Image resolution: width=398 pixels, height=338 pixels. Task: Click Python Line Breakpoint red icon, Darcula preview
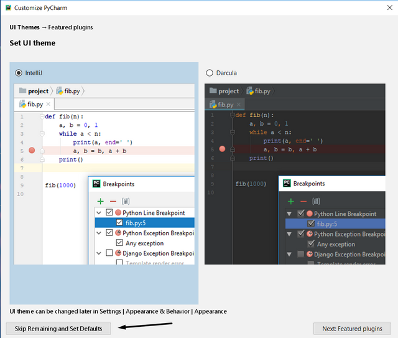click(310, 214)
